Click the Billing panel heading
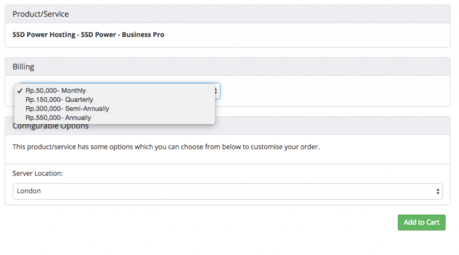459x255 pixels. 23,67
